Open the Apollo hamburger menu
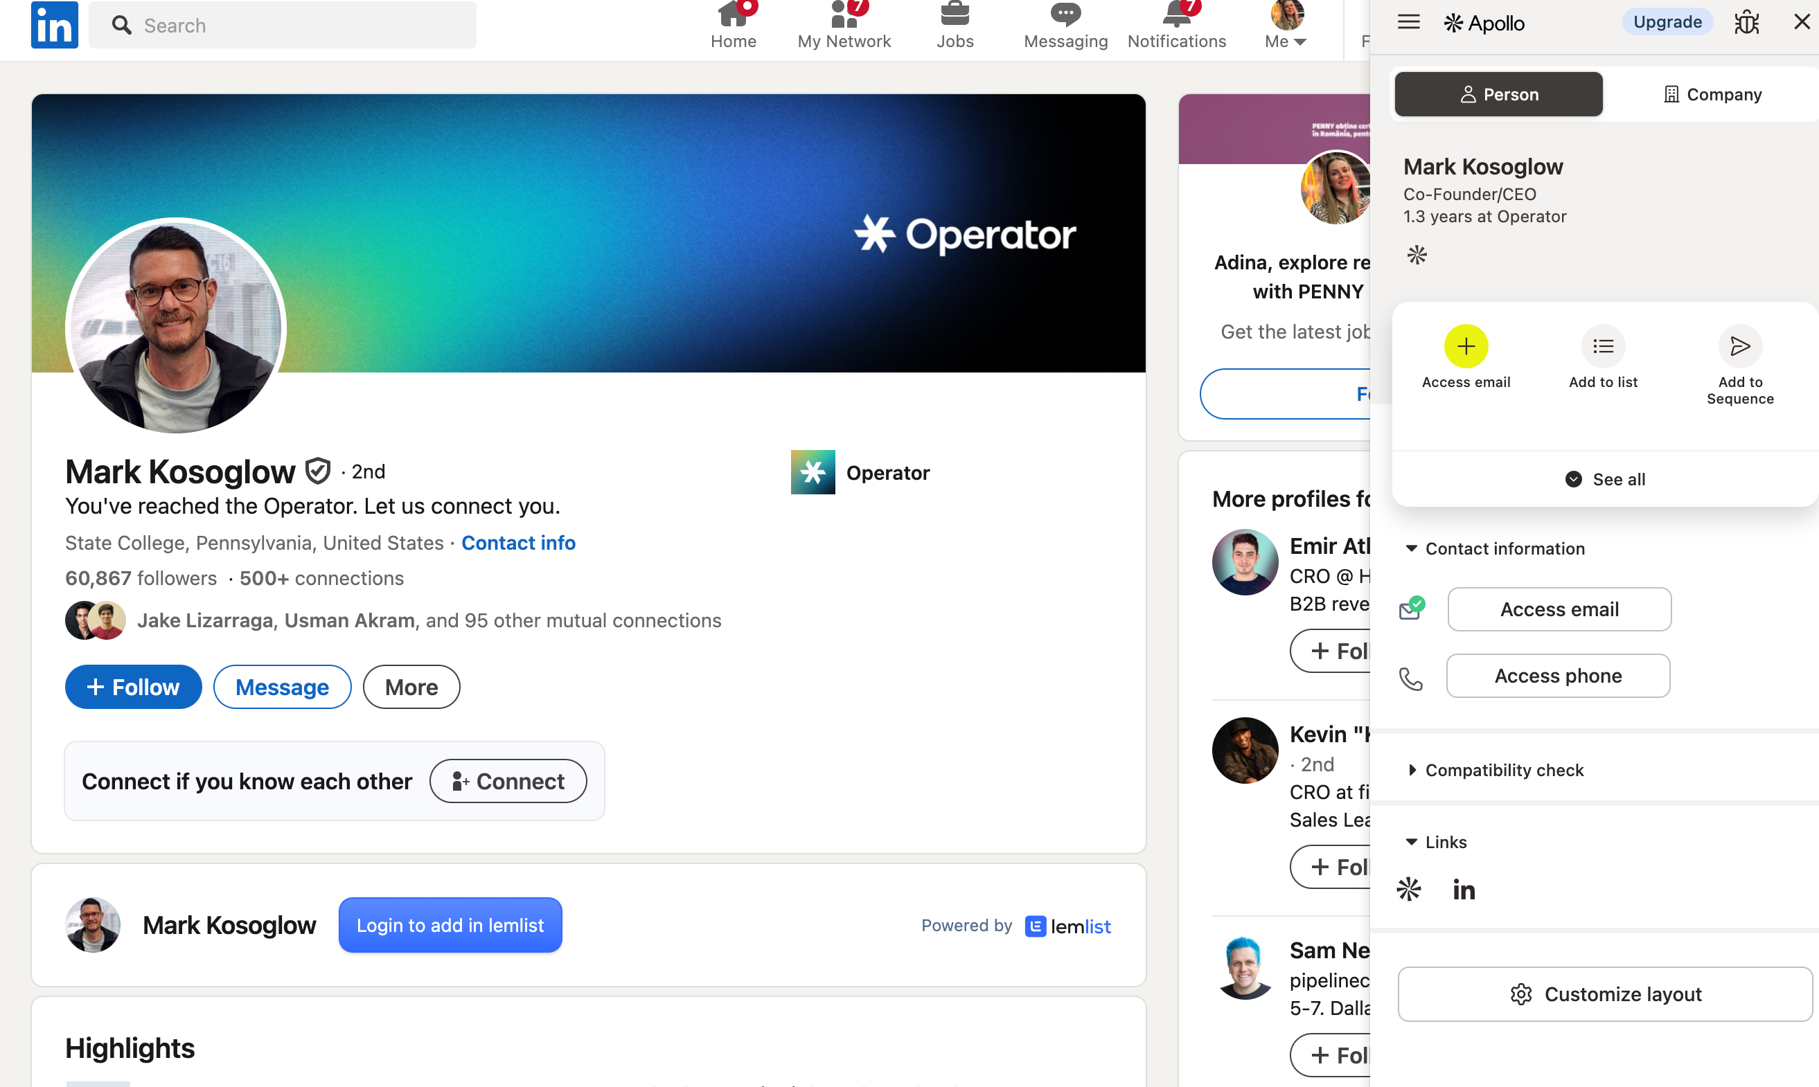This screenshot has width=1819, height=1087. (1408, 22)
